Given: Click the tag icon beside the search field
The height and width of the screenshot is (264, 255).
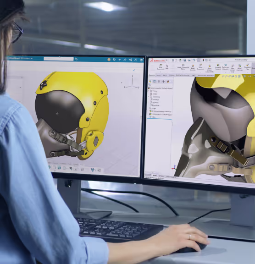Looking at the screenshot, I should [x=76, y=59].
